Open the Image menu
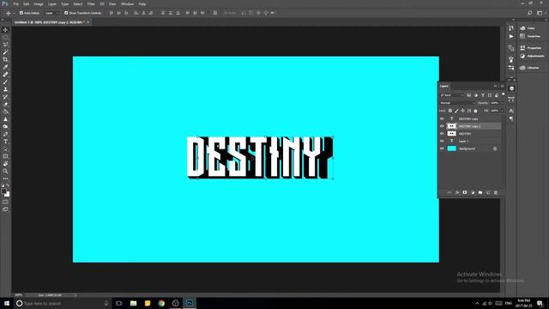549x309 pixels. tap(39, 3)
